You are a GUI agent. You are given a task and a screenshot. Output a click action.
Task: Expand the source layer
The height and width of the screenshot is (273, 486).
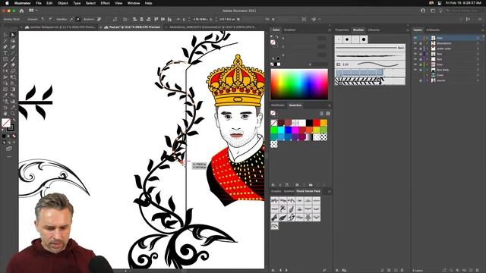pos(427,80)
